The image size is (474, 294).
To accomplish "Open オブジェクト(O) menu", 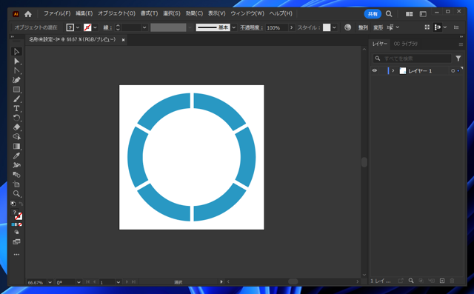I will 117,13.
